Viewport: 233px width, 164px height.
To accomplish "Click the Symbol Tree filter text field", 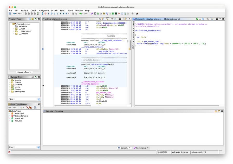I will (x=26, y=99).
